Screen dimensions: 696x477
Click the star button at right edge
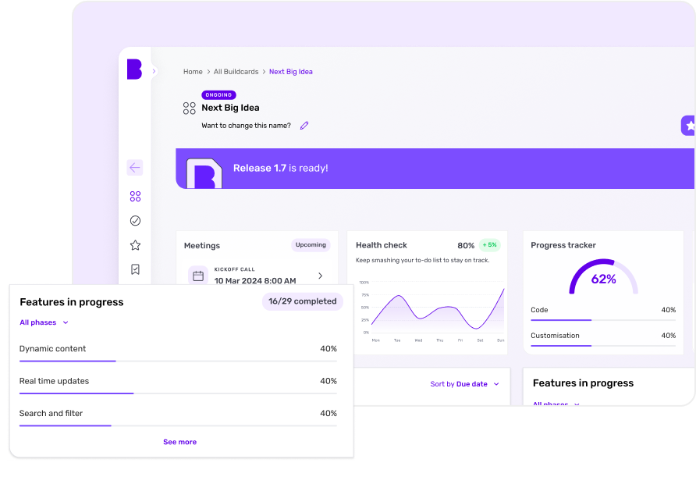[688, 126]
